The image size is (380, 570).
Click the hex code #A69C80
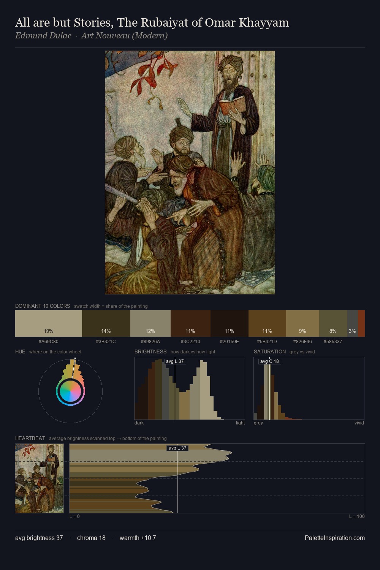(49, 342)
